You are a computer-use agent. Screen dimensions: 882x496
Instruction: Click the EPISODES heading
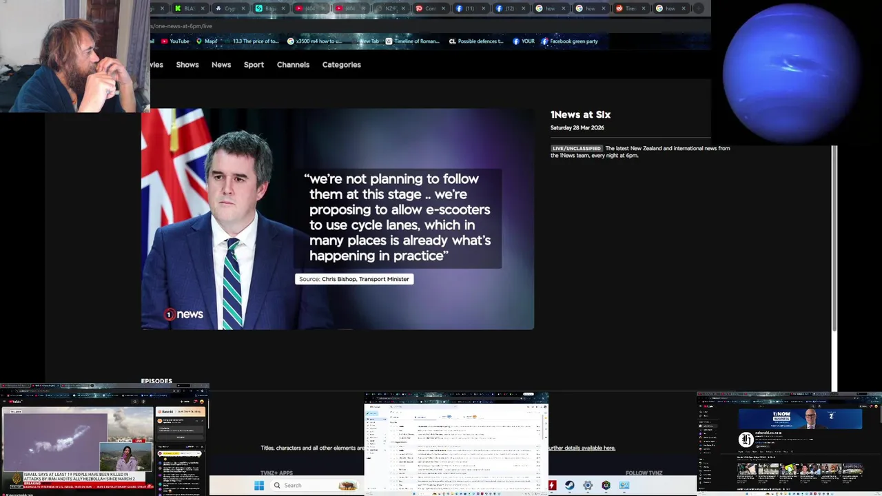click(x=156, y=381)
